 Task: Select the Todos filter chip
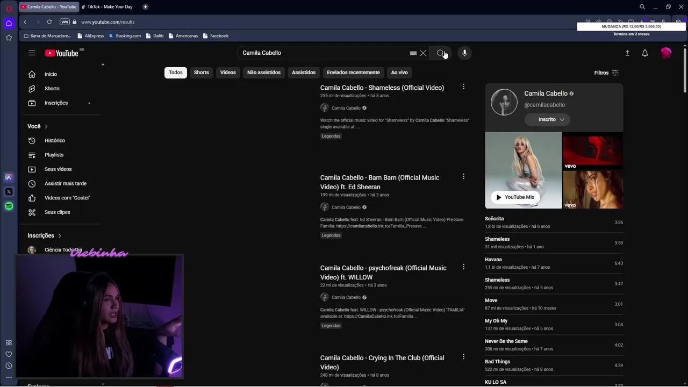point(176,73)
